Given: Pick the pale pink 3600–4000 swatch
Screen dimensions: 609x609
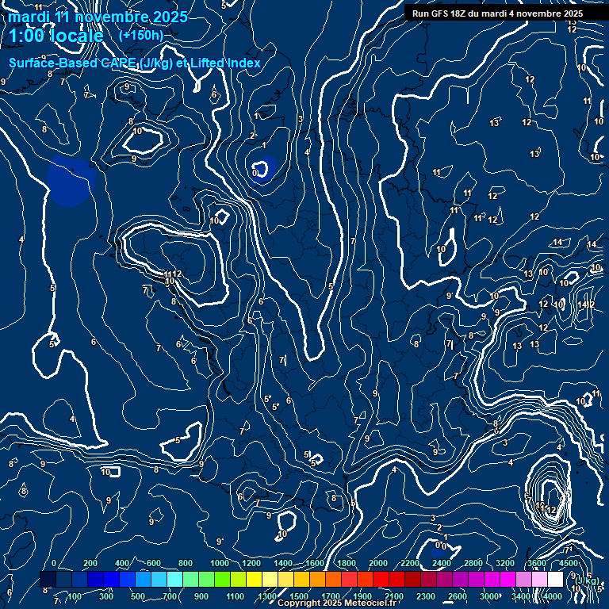Looking at the screenshot, I should pos(539,579).
